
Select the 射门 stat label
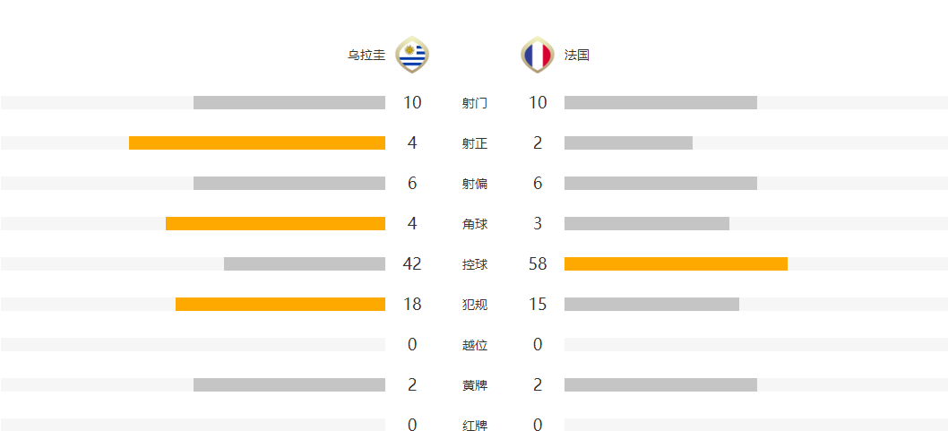[475, 103]
